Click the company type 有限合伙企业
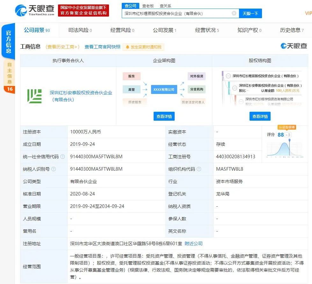 point(83,181)
